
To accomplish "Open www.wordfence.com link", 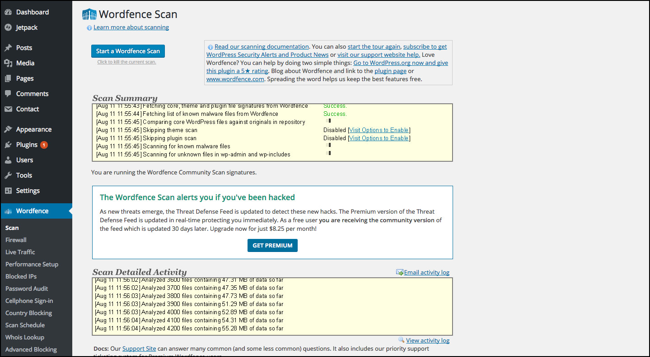I will pyautogui.click(x=235, y=79).
